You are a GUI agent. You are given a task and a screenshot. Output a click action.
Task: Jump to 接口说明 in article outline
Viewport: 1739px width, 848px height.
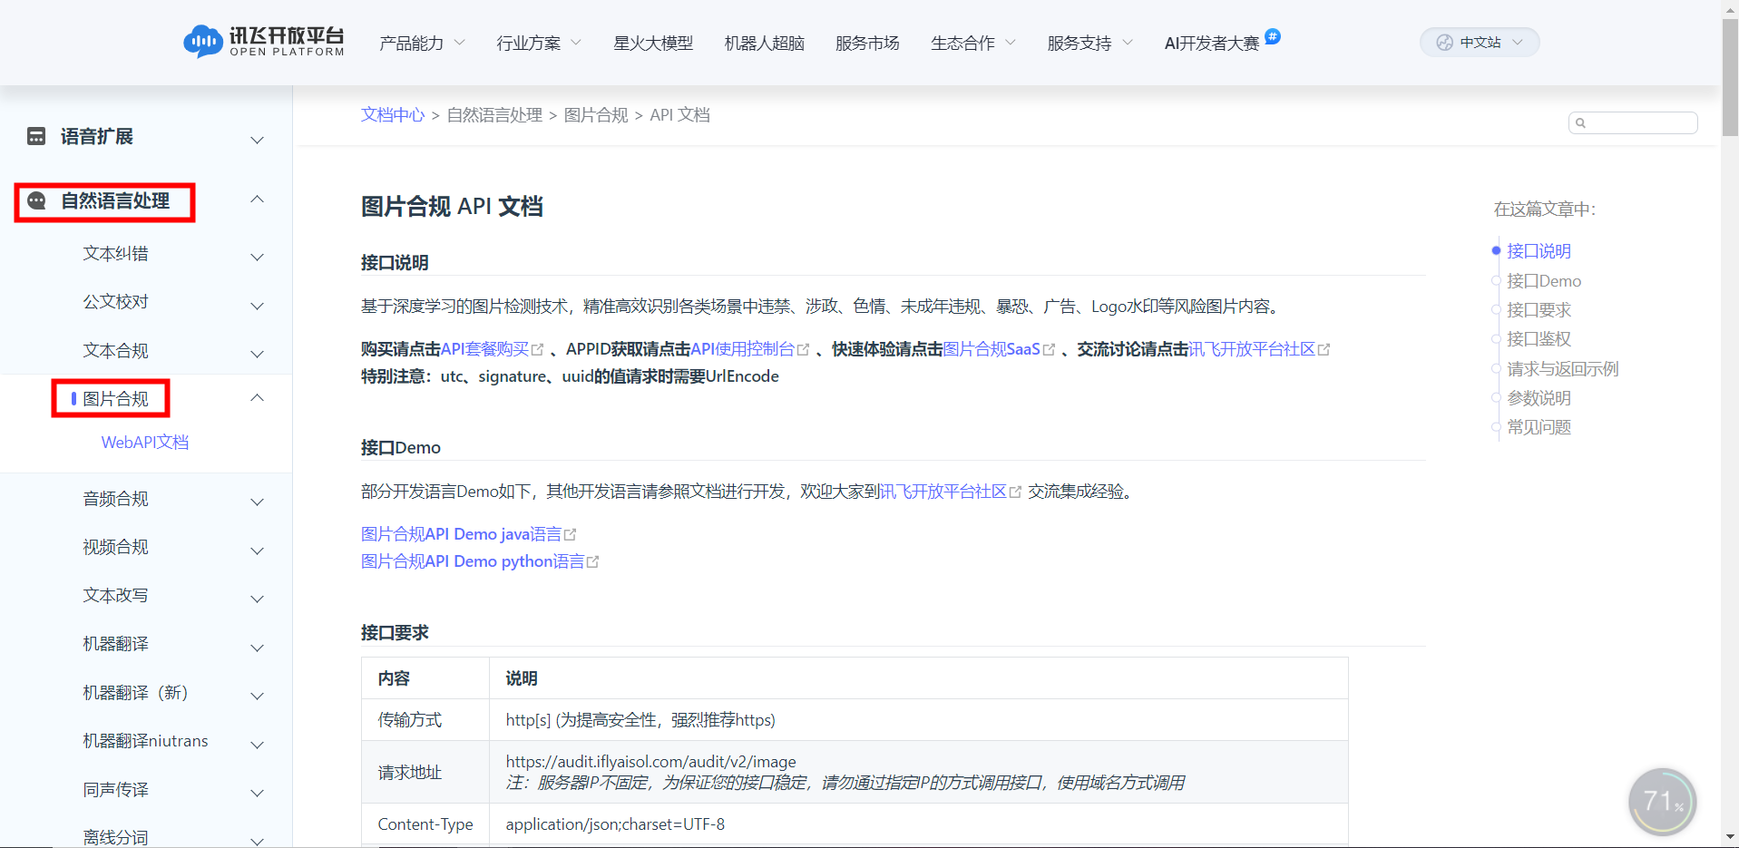point(1539,251)
